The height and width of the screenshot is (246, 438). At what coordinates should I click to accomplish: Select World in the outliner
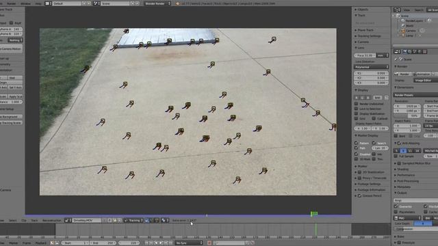pyautogui.click(x=409, y=26)
